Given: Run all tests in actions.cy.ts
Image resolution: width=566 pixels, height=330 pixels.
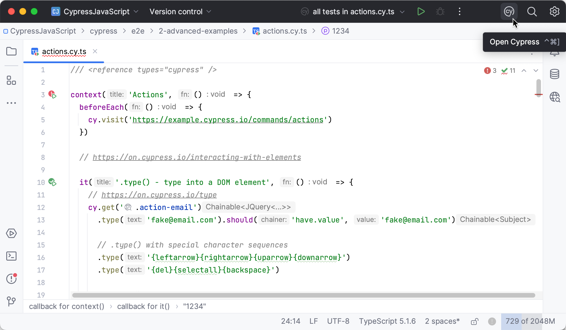Looking at the screenshot, I should tap(421, 12).
